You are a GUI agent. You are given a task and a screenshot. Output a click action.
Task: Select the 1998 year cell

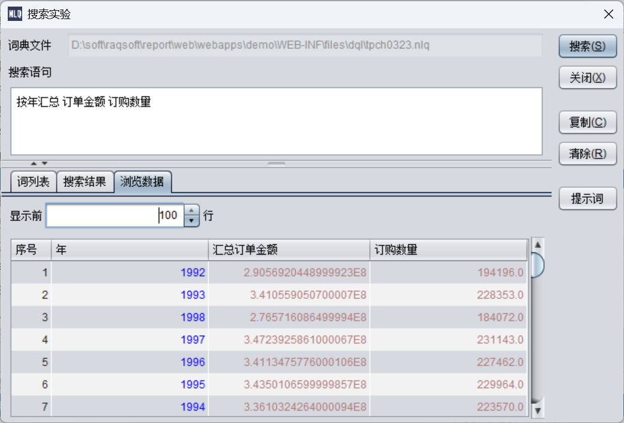click(x=130, y=317)
